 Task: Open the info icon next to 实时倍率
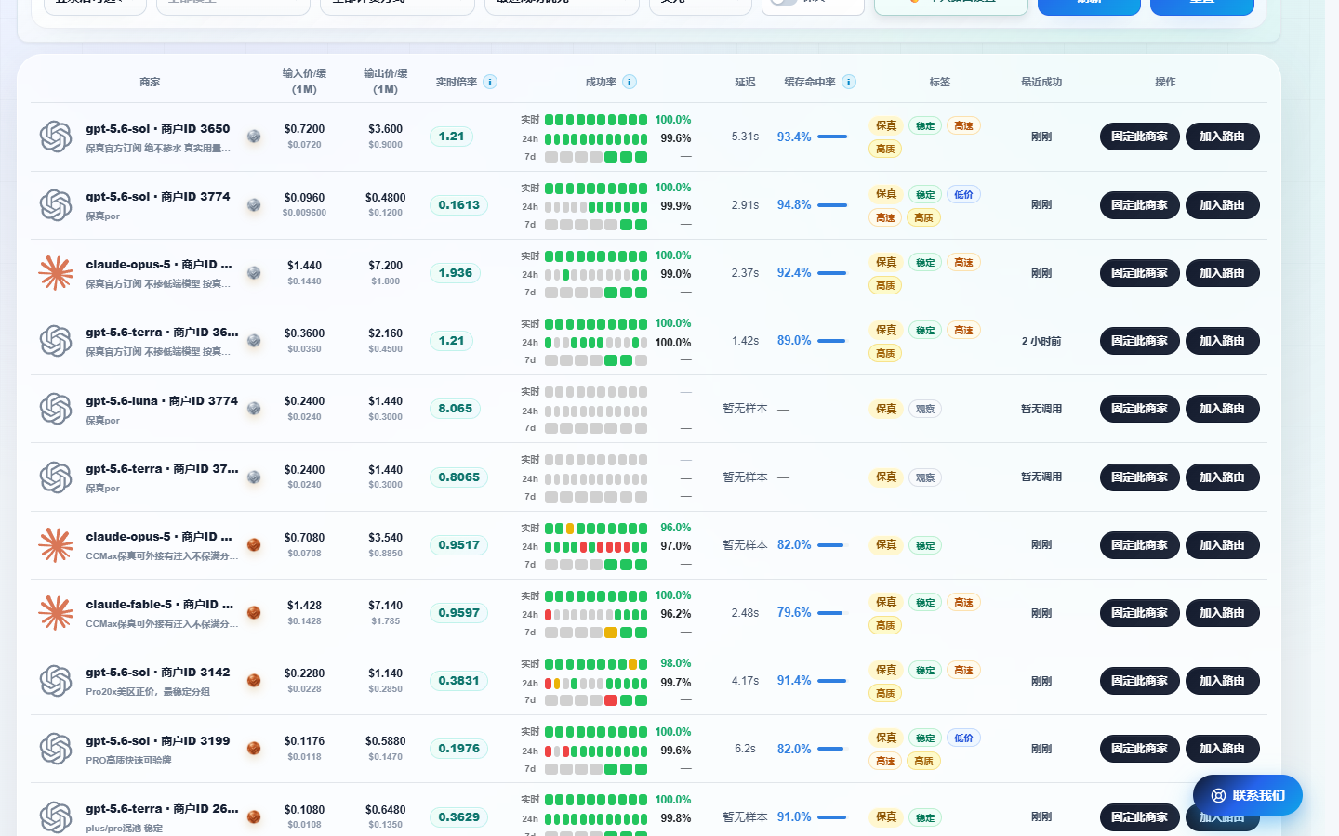(x=490, y=82)
